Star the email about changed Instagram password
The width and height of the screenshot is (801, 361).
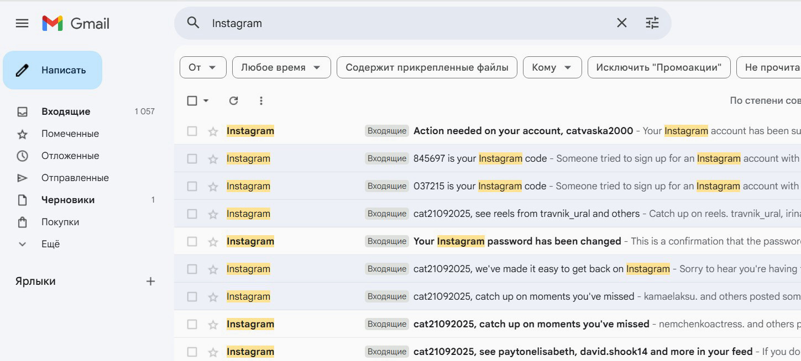pyautogui.click(x=212, y=241)
